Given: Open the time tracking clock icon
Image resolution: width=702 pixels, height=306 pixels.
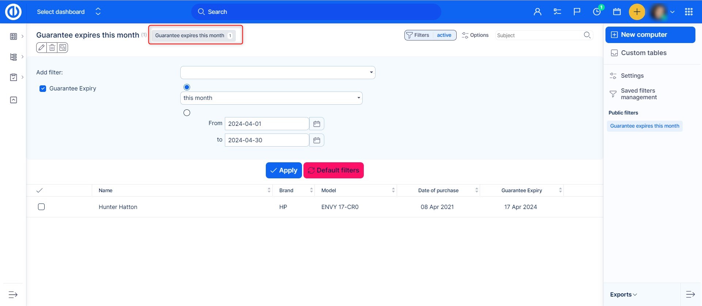Looking at the screenshot, I should pyautogui.click(x=597, y=12).
